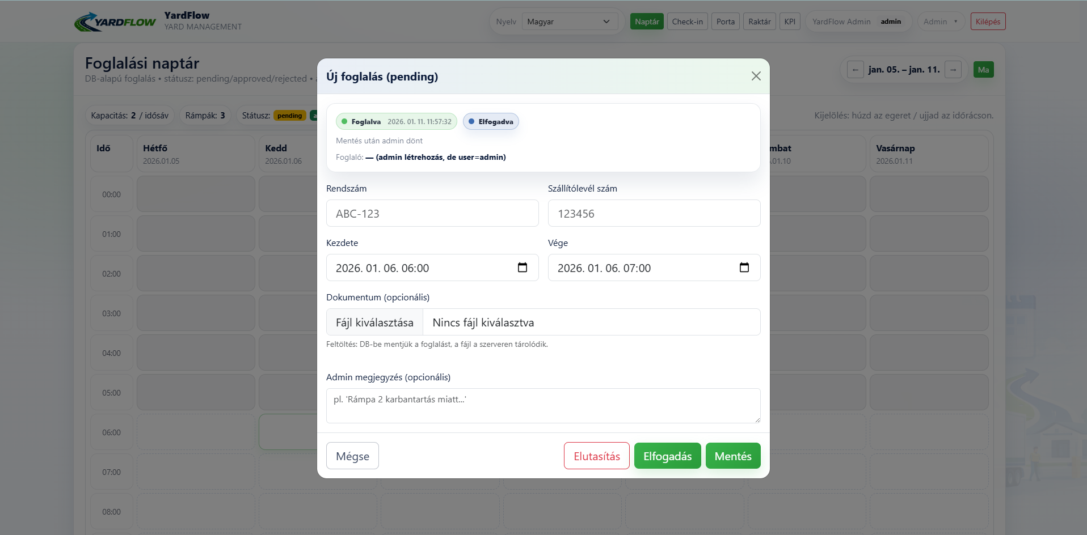Save the booking with Mentés
This screenshot has width=1087, height=535.
(x=732, y=456)
